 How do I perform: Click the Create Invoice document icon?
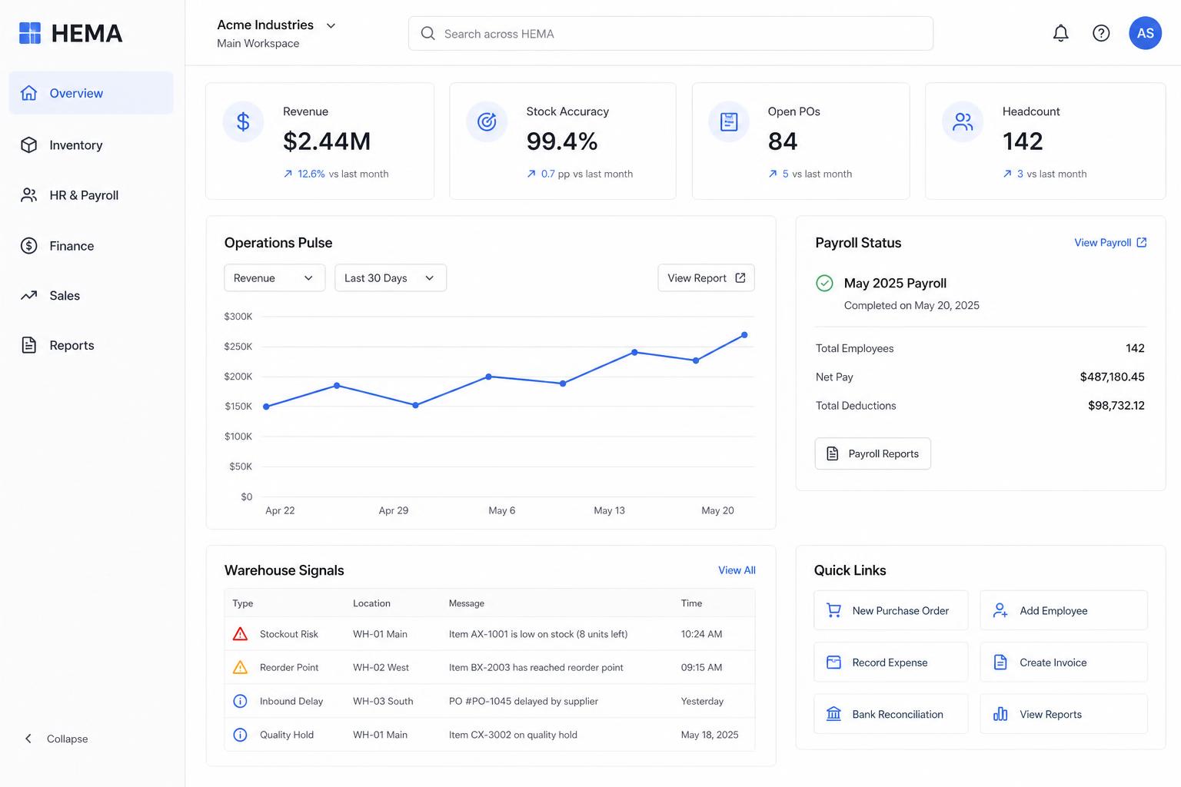tap(1000, 662)
